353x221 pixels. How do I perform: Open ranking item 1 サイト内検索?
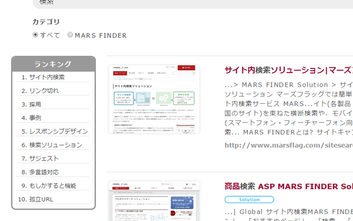[x=47, y=77]
